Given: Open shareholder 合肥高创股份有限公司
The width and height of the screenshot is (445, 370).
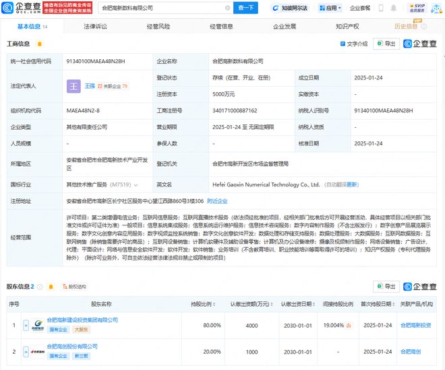Looking at the screenshot, I should click(x=72, y=346).
